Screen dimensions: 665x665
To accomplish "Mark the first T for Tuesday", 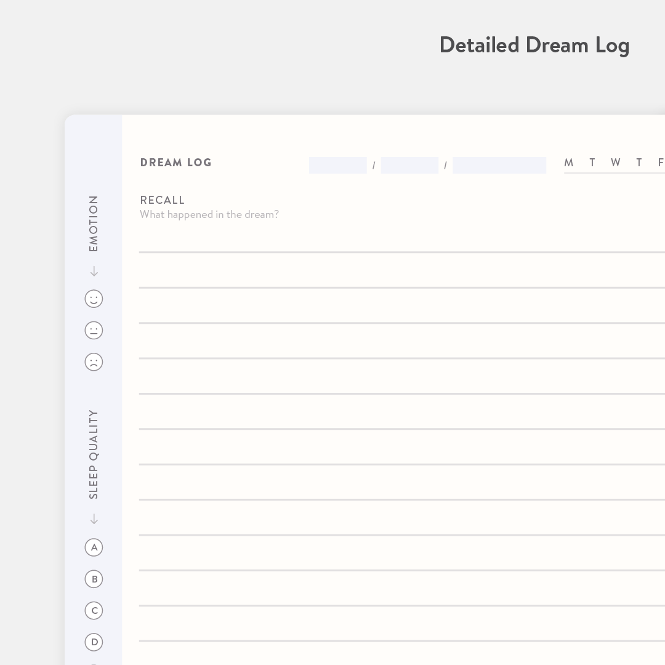I will point(592,163).
